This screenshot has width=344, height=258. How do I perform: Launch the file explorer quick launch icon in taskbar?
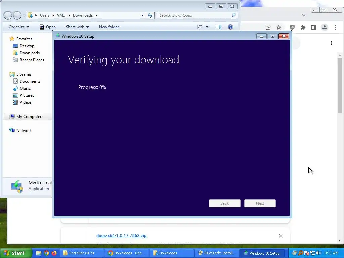39,253
